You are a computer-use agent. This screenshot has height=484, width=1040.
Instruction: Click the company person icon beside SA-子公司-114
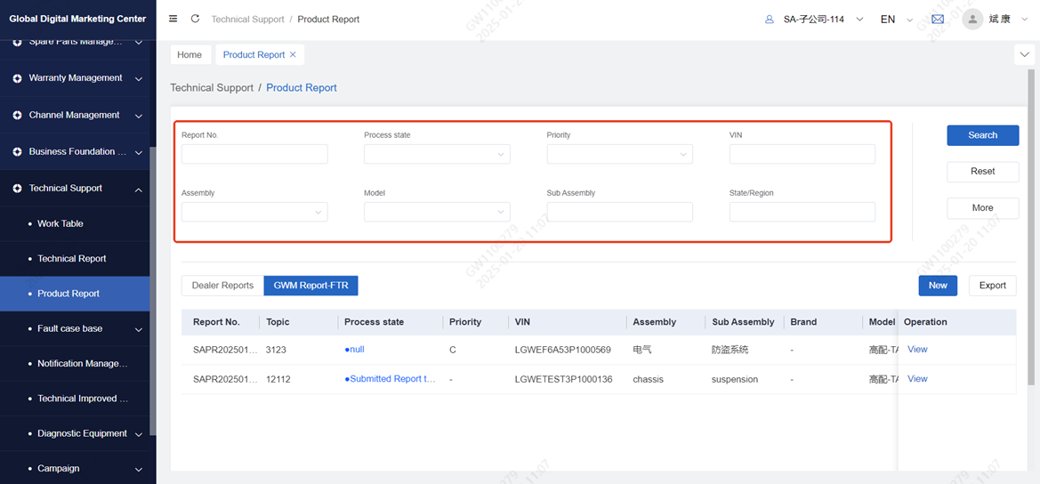coord(770,19)
